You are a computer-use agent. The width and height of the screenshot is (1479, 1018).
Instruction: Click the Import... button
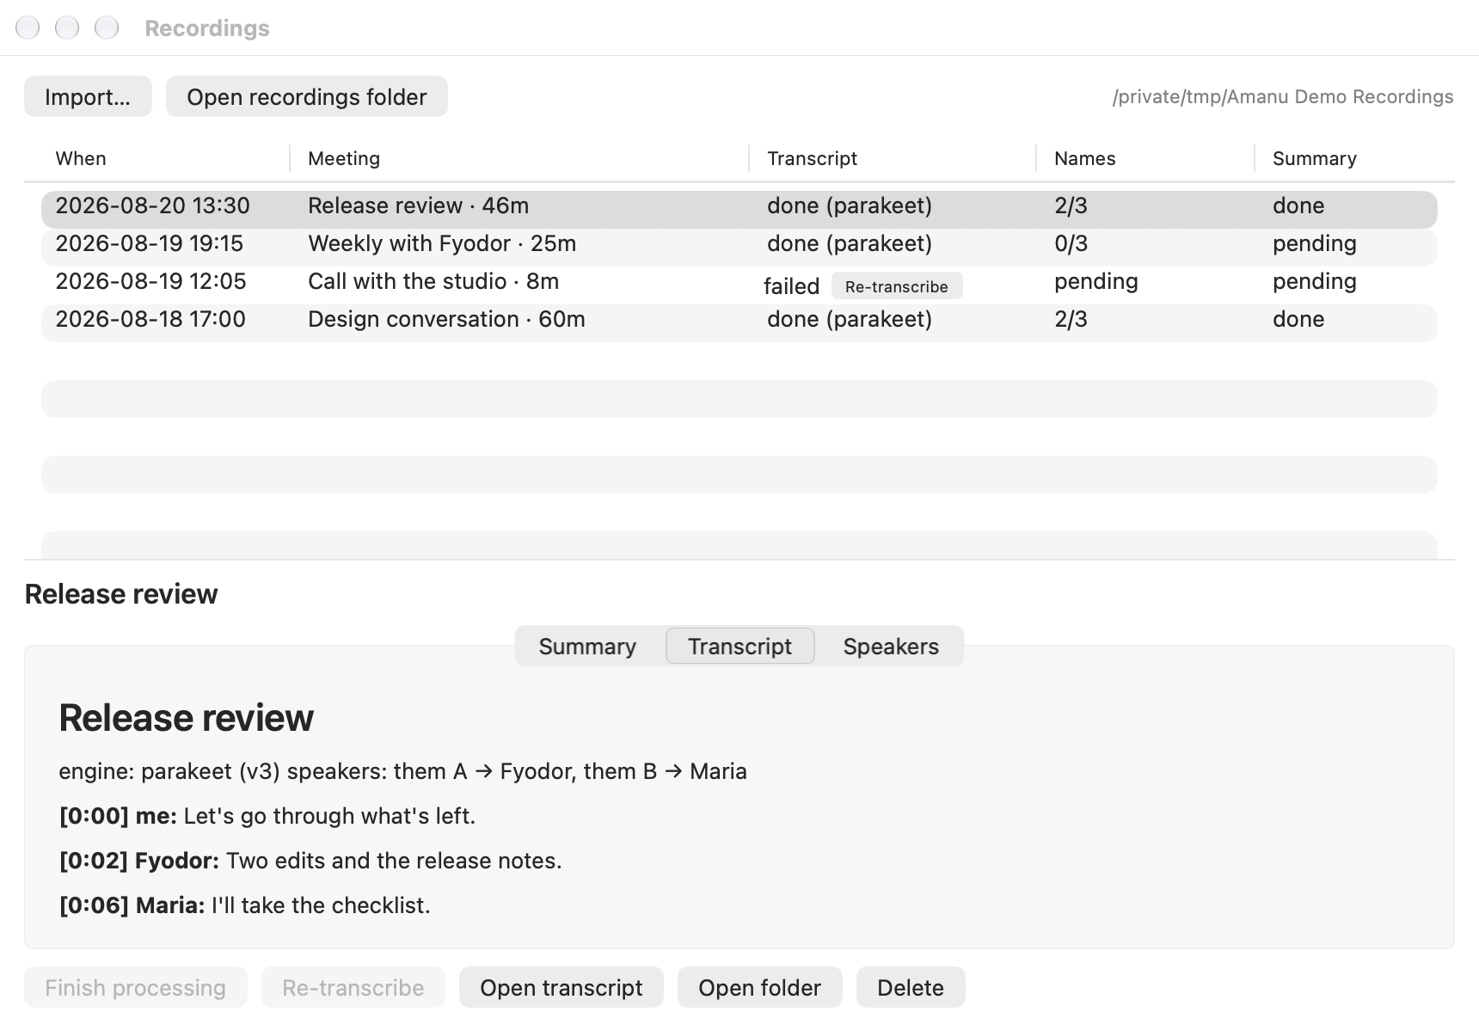click(x=88, y=96)
